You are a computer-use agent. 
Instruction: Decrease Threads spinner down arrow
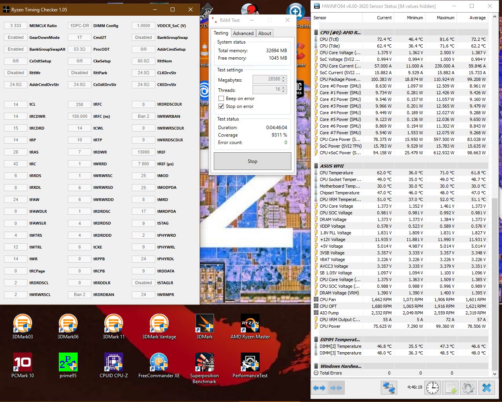pyautogui.click(x=284, y=91)
